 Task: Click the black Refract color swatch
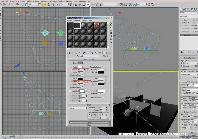point(80,79)
